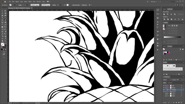Select the Pen tool
The height and width of the screenshot is (104, 185).
(x=2, y=15)
